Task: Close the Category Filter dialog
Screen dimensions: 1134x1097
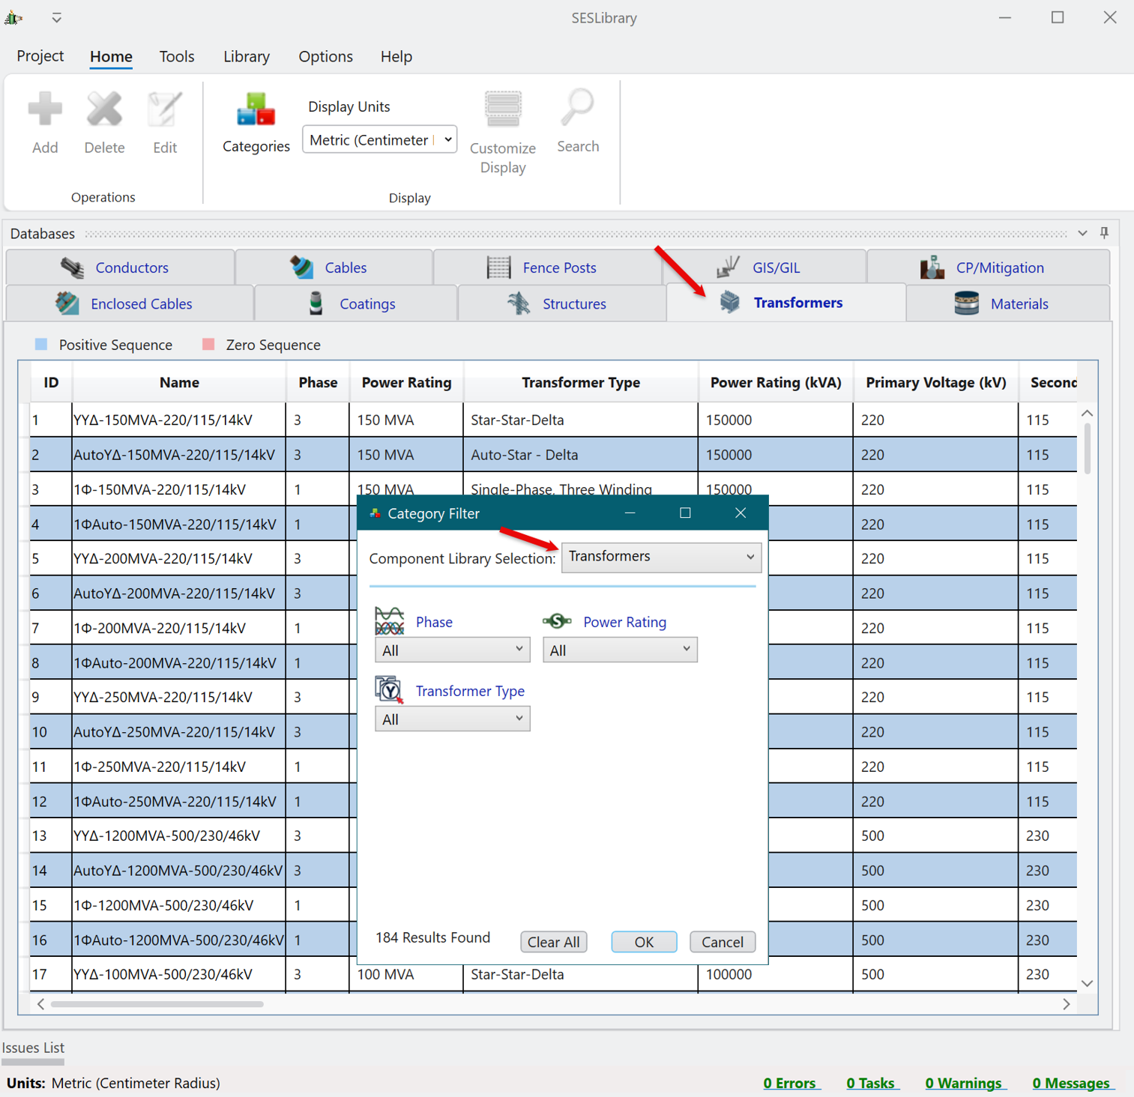Action: (x=741, y=513)
